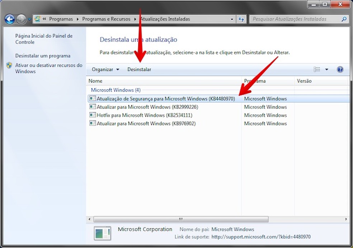Expand the arrow after Programas e Recursos

point(135,19)
